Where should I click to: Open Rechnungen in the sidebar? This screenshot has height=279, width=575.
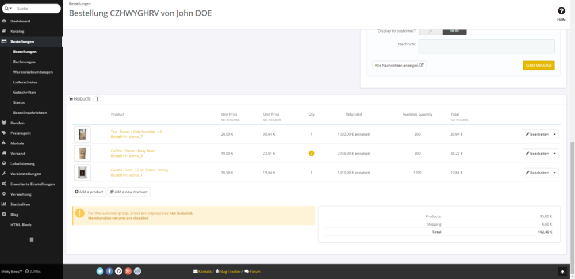[x=24, y=62]
